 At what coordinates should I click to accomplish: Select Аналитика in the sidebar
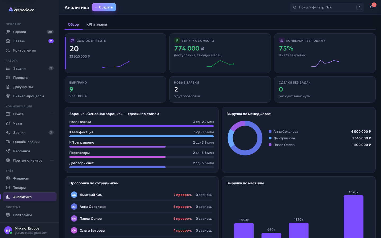[x=30, y=197]
